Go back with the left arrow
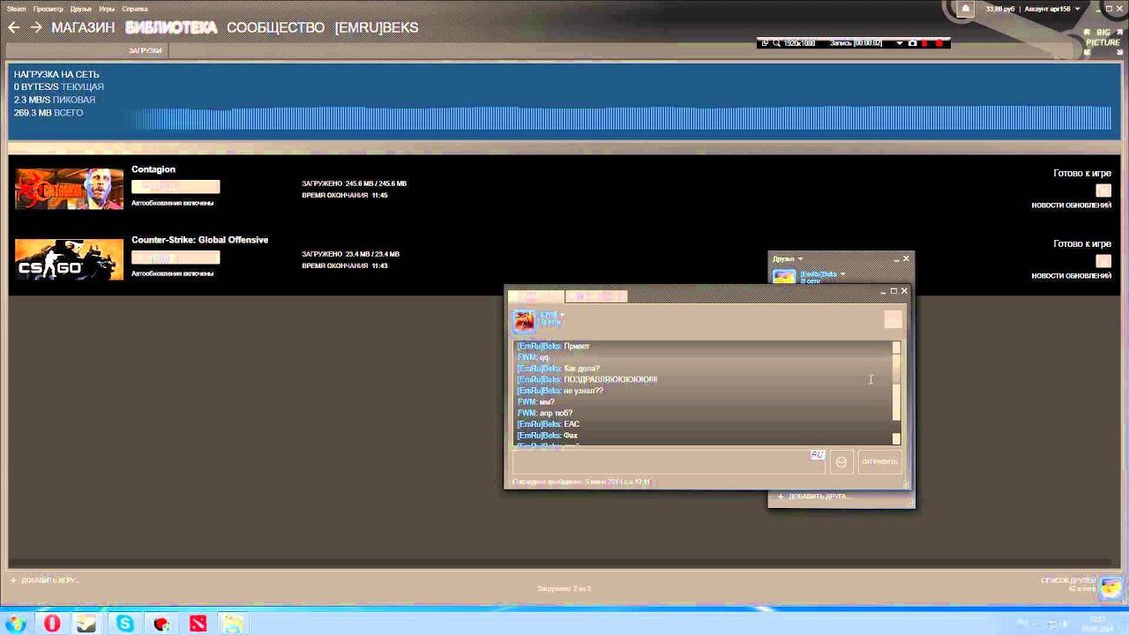This screenshot has width=1129, height=635. coord(13,27)
